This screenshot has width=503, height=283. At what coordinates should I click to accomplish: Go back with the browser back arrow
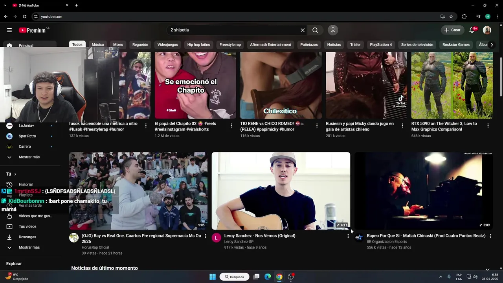pyautogui.click(x=6, y=17)
